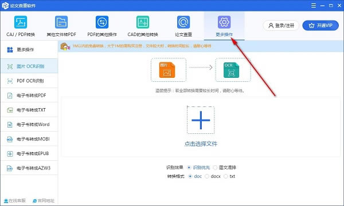Click the green OCR result file icon

[231, 70]
